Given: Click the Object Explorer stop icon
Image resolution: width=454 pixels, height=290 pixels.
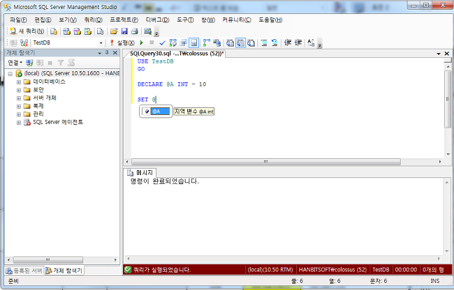Looking at the screenshot, I should pyautogui.click(x=50, y=63).
